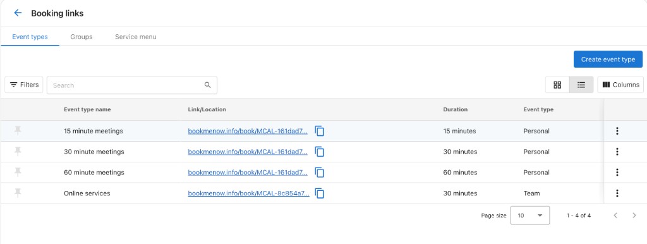Click Create event type button
This screenshot has height=244, width=647.
[x=608, y=59]
